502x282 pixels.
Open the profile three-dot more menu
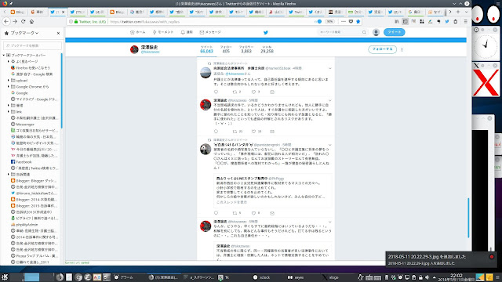[402, 49]
